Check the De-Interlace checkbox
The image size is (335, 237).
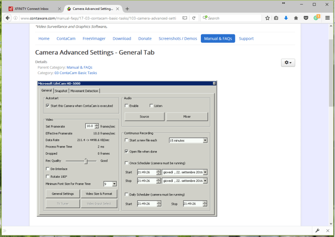pos(48,169)
